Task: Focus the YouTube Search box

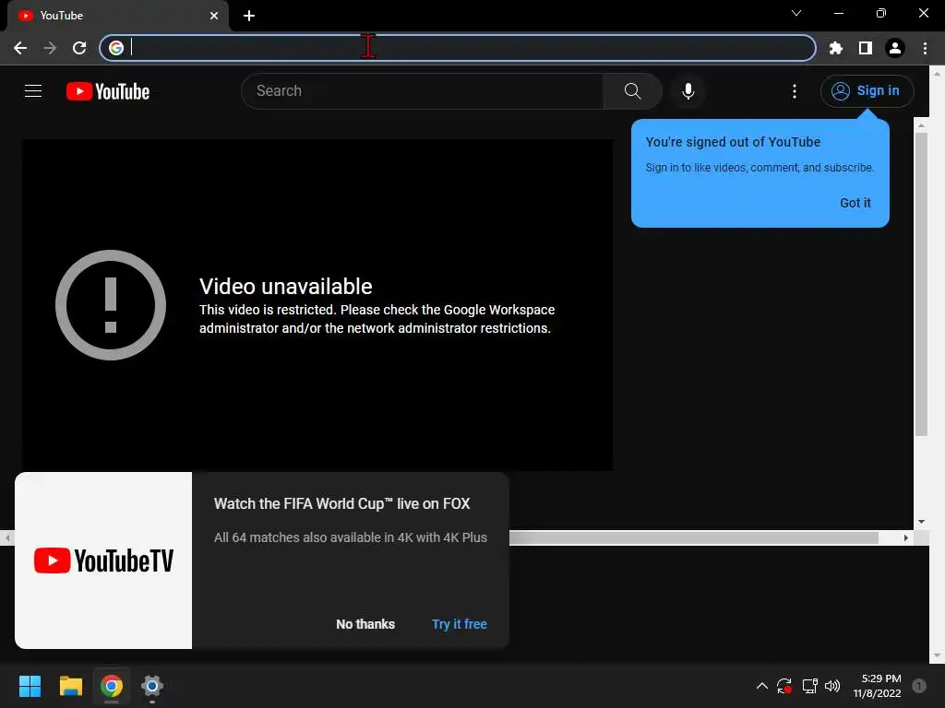Action: (423, 91)
